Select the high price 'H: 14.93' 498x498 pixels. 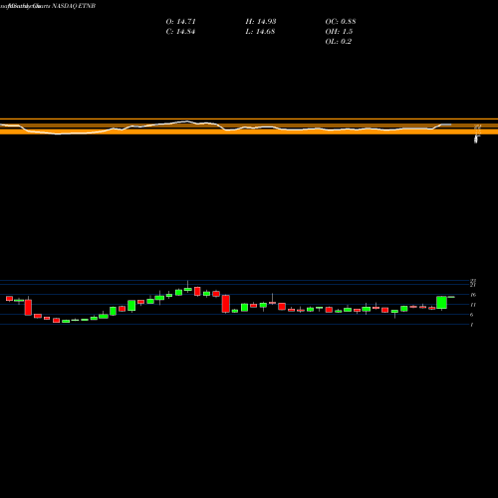point(261,22)
